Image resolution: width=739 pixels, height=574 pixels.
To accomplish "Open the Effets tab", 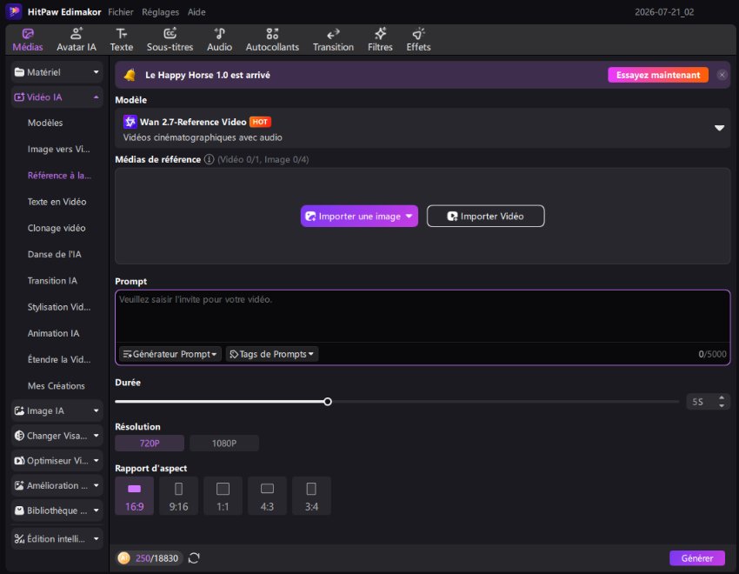I will point(418,40).
